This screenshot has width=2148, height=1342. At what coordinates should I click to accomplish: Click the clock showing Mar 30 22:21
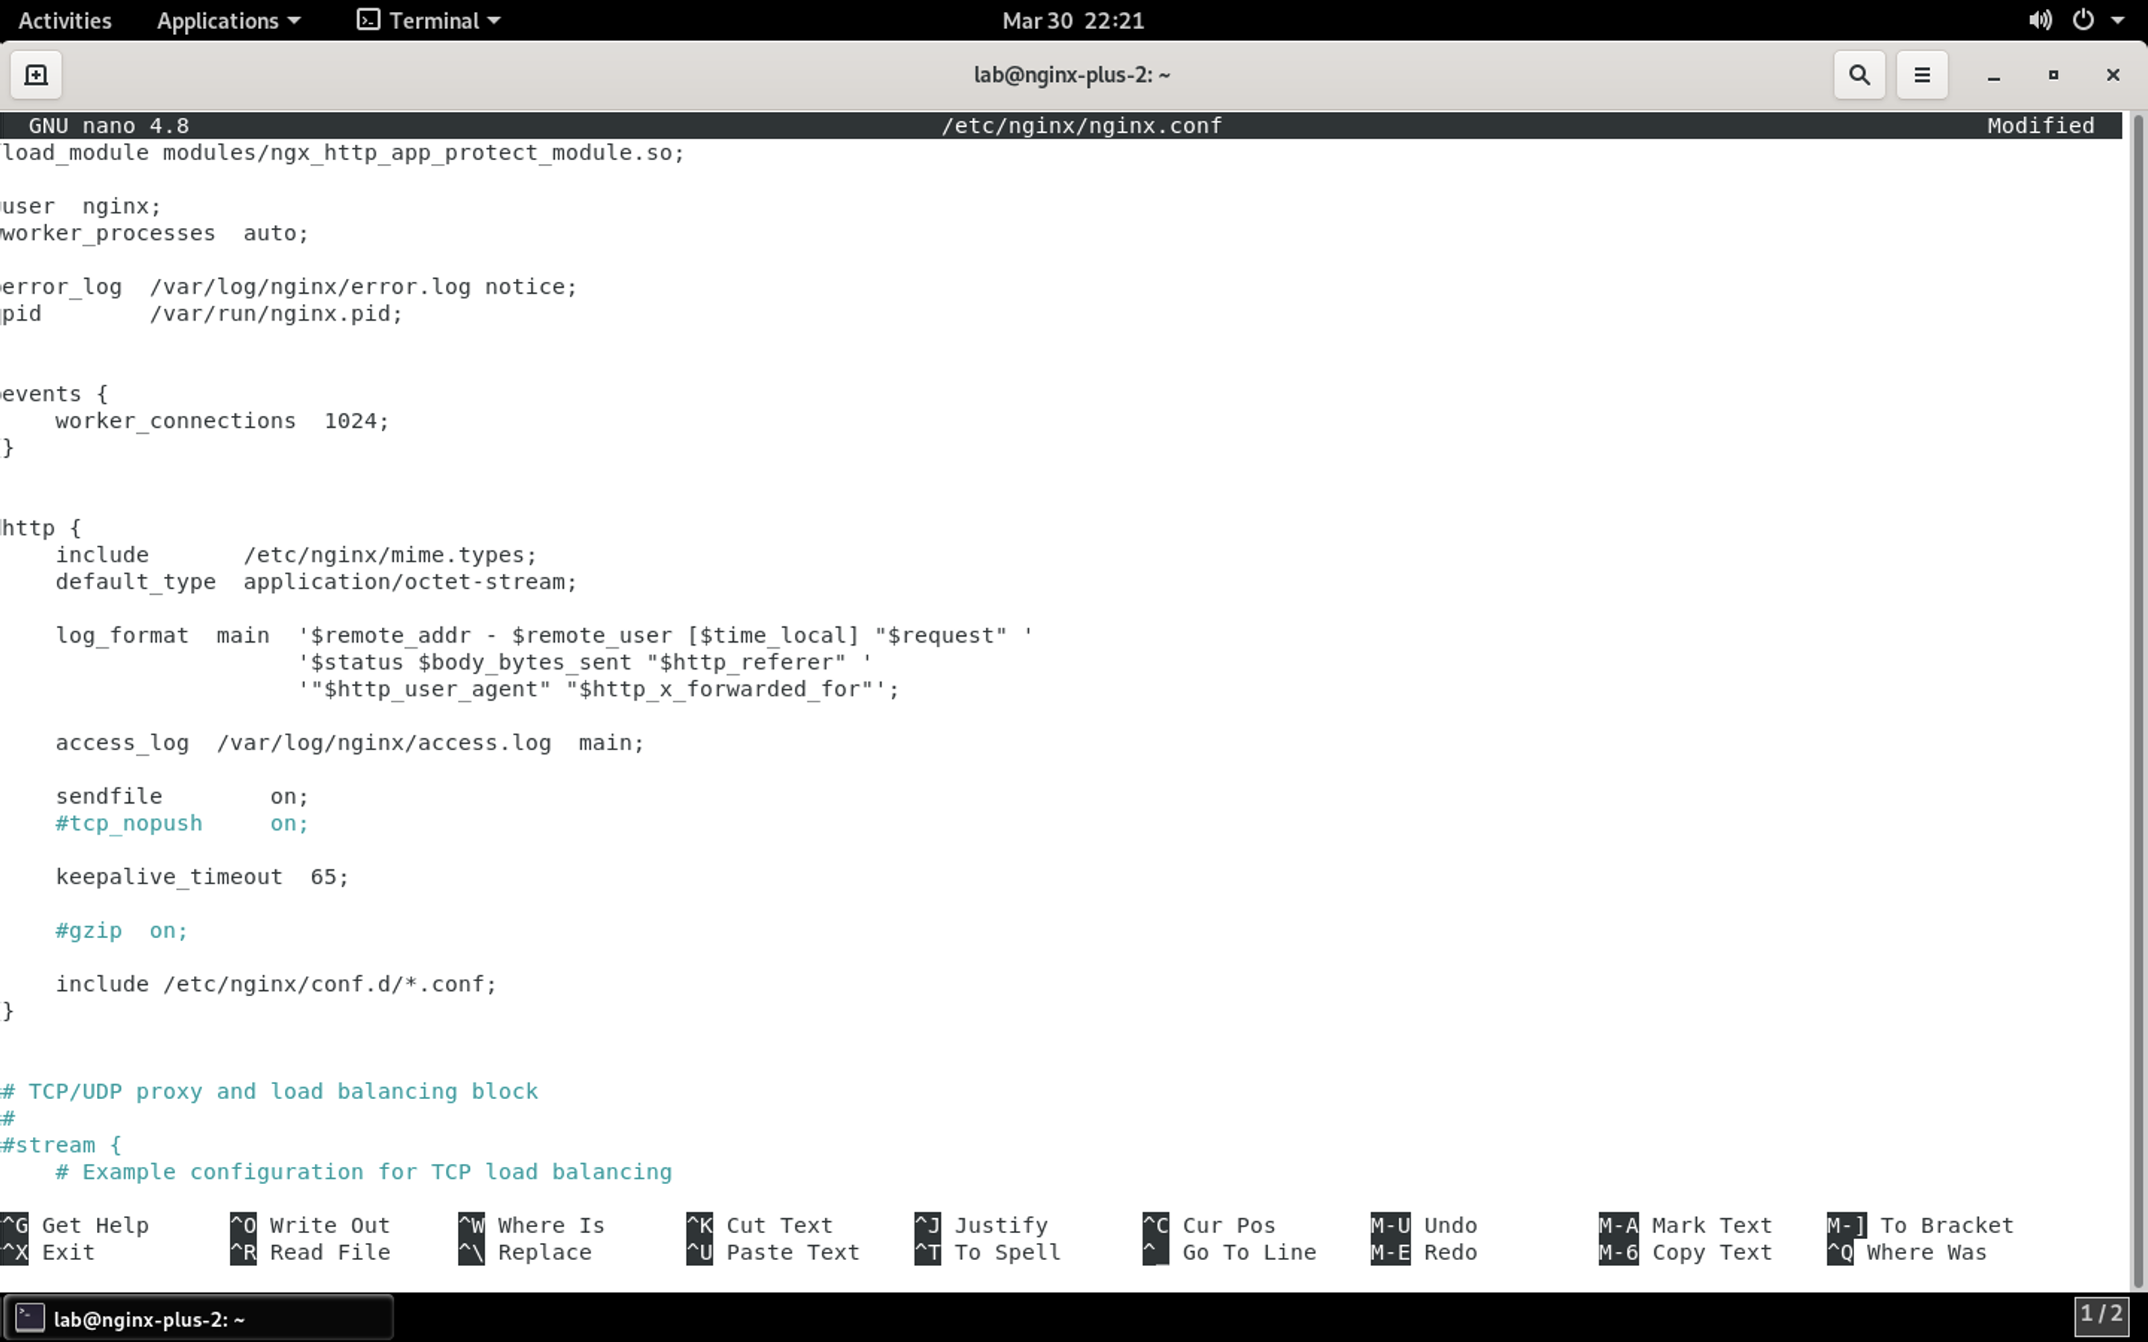click(x=1073, y=20)
